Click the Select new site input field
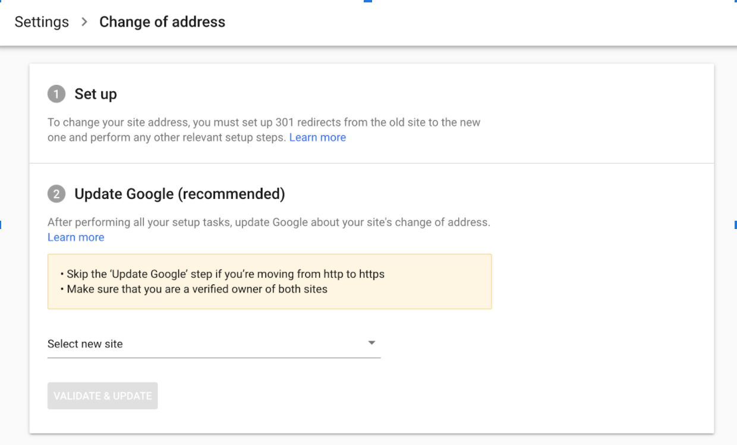Image resolution: width=737 pixels, height=445 pixels. point(178,344)
